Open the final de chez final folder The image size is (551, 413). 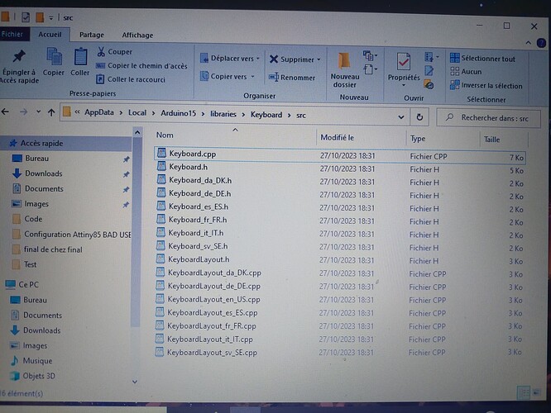(53, 249)
